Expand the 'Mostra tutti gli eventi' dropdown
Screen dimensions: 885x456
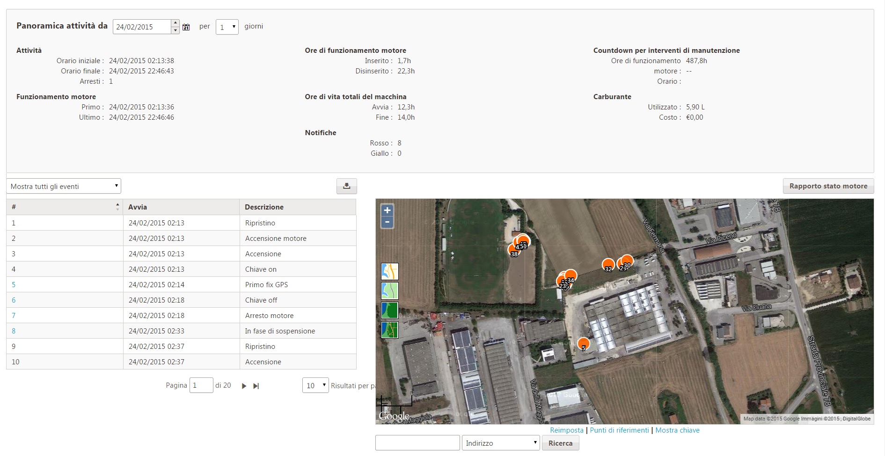coord(64,186)
